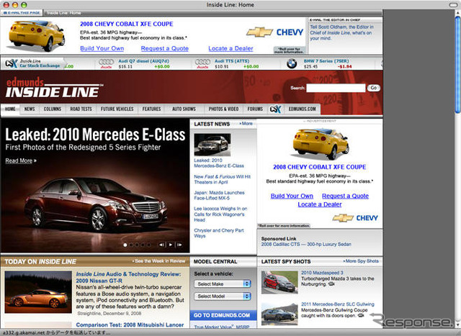The height and width of the screenshot is (336, 461).
Task: Click the previous slide control in the slideshow
Action: point(161,245)
